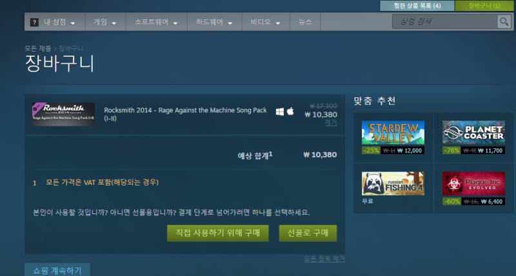This screenshot has width=516, height=276.
Task: Click the 쇼핑 계속하기 button
Action: [x=57, y=270]
